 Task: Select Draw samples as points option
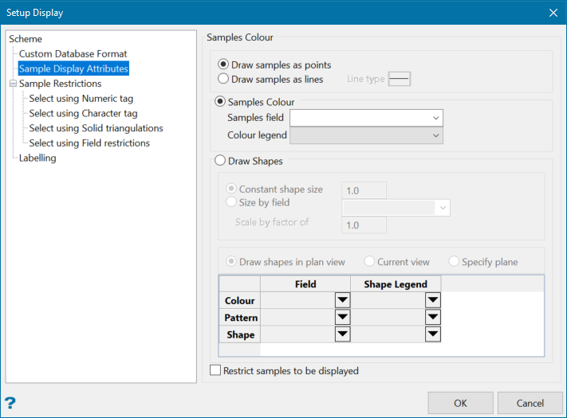coord(224,64)
